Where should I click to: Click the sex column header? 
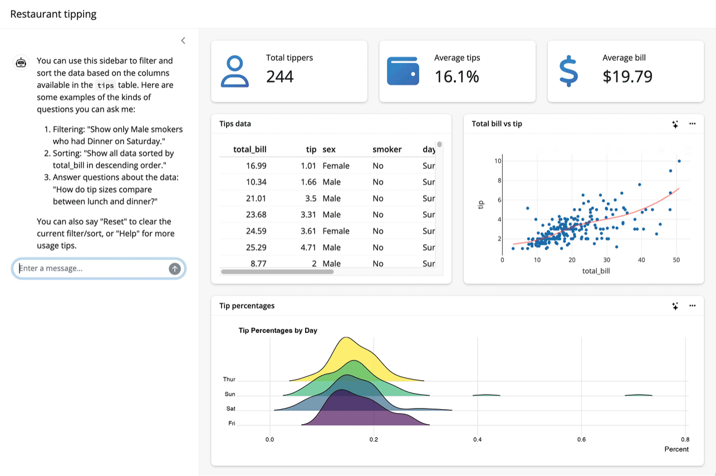coord(329,149)
